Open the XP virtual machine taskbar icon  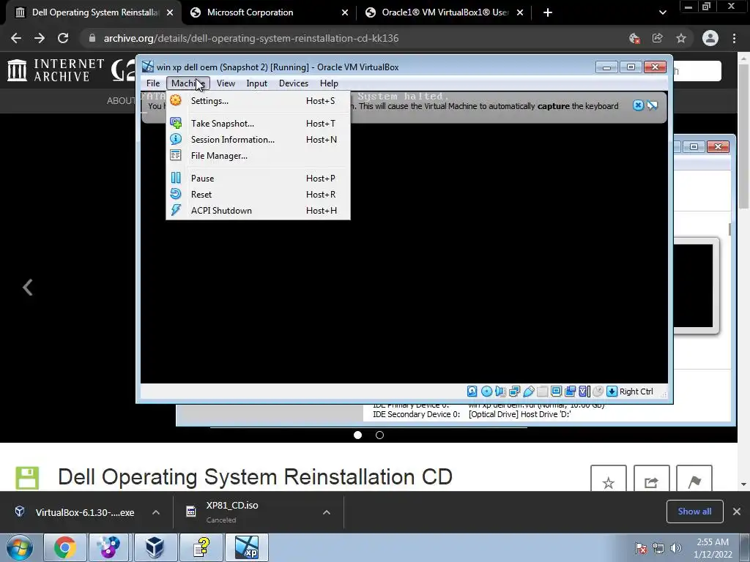tap(247, 547)
